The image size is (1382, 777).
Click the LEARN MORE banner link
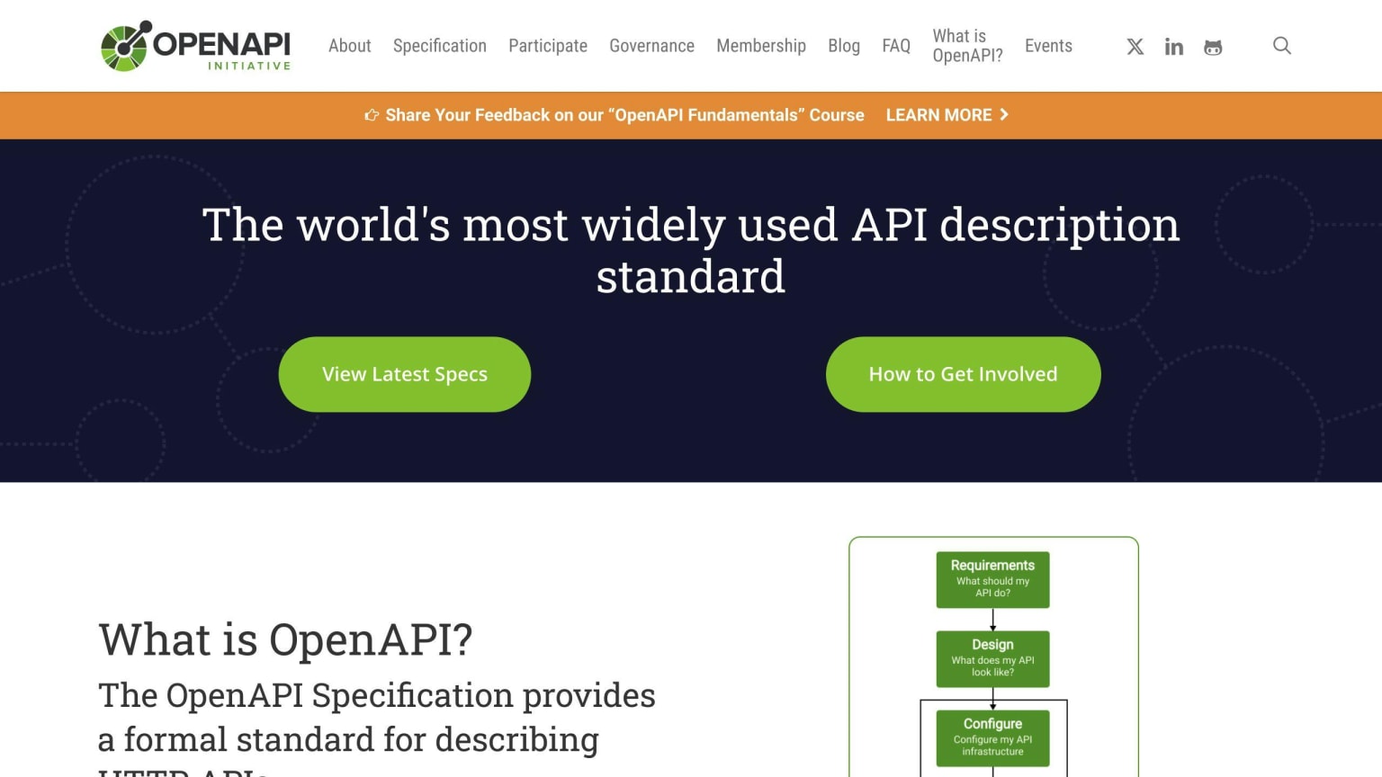(x=947, y=115)
